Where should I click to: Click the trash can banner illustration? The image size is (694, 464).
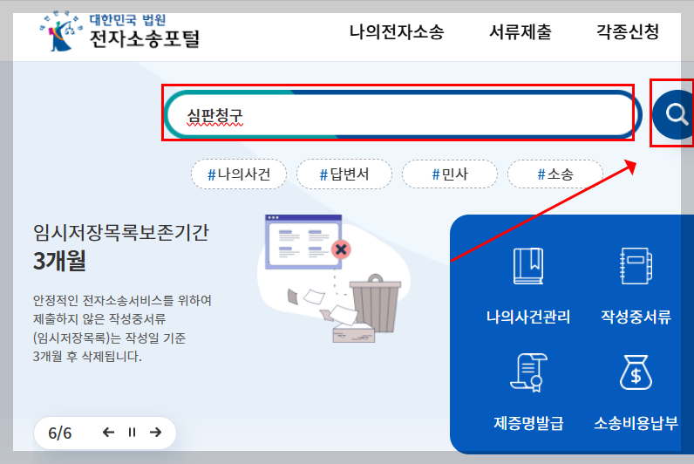375,304
